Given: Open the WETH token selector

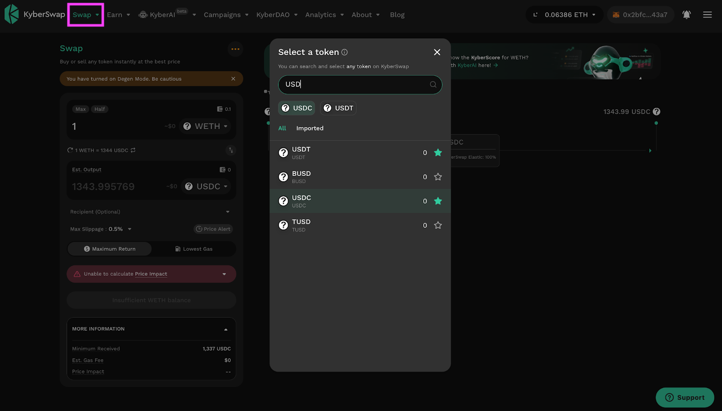Looking at the screenshot, I should pos(205,126).
